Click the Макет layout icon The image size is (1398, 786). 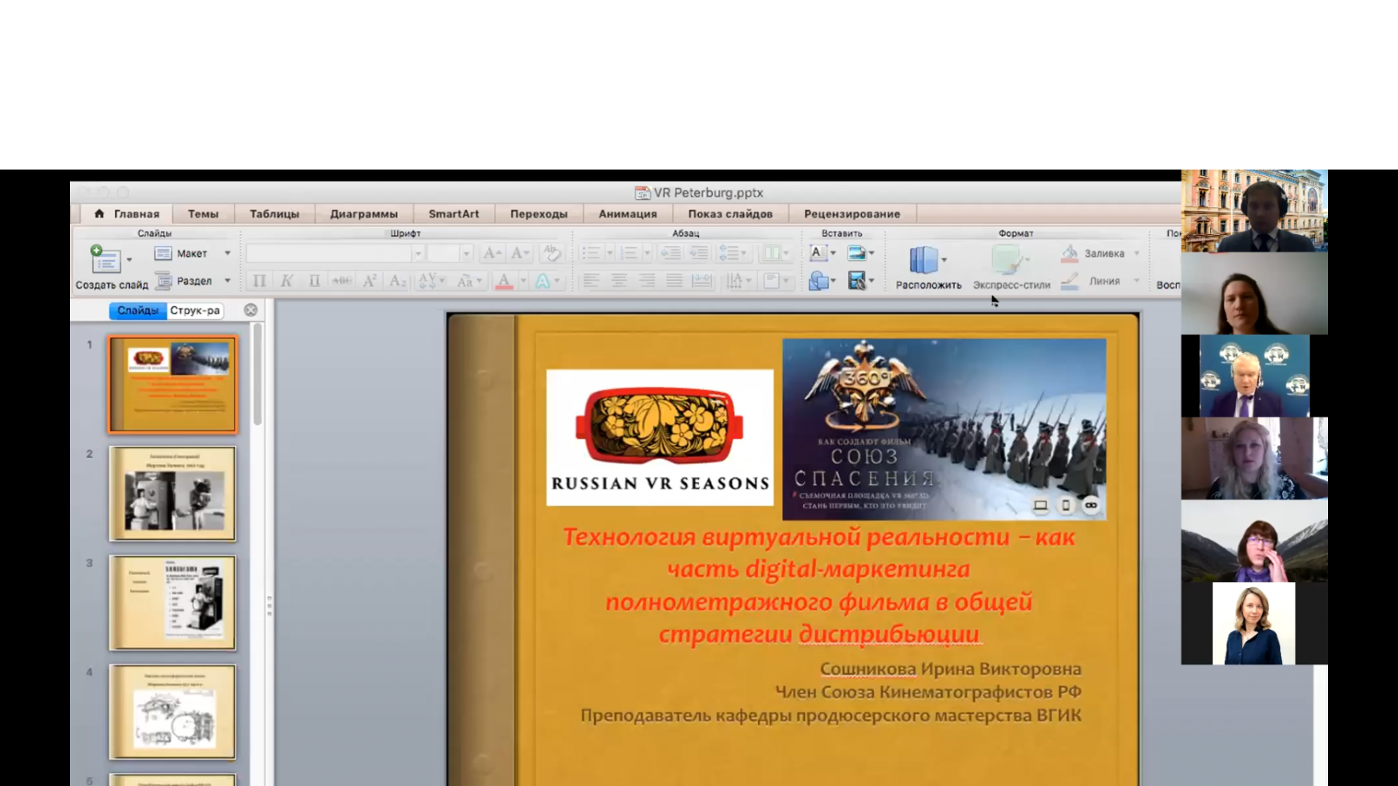tap(163, 253)
